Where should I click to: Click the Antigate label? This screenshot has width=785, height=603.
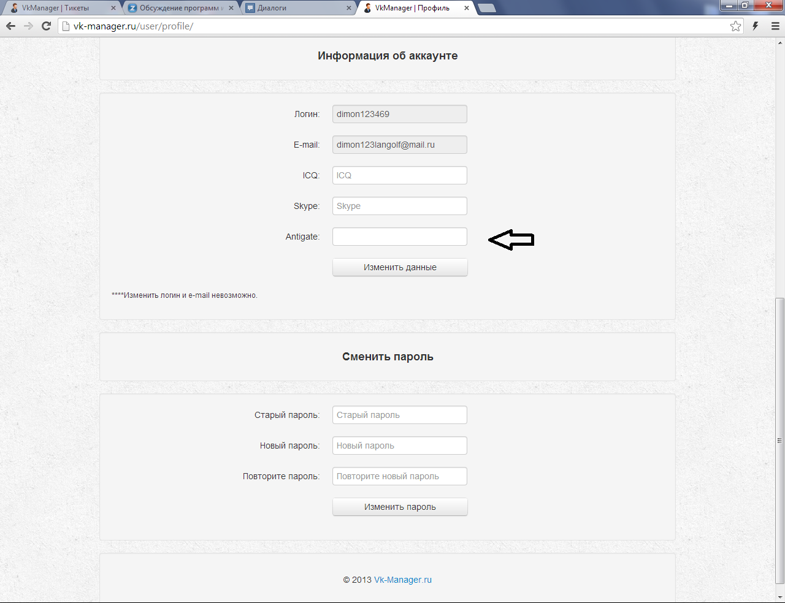pyautogui.click(x=302, y=237)
